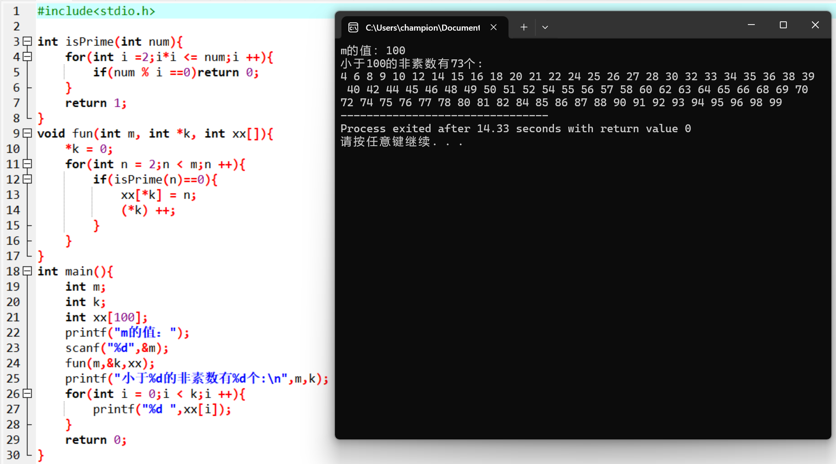Click the '*k = 0;' statement
This screenshot has width=836, height=464.
click(x=89, y=148)
